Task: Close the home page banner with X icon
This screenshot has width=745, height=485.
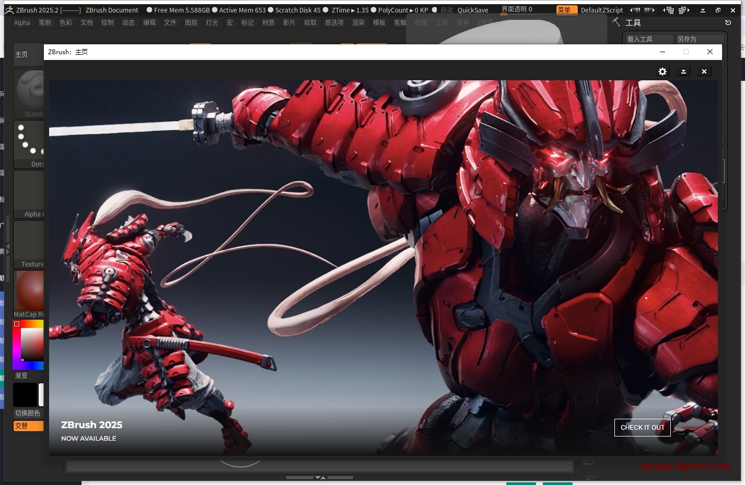Action: tap(704, 71)
